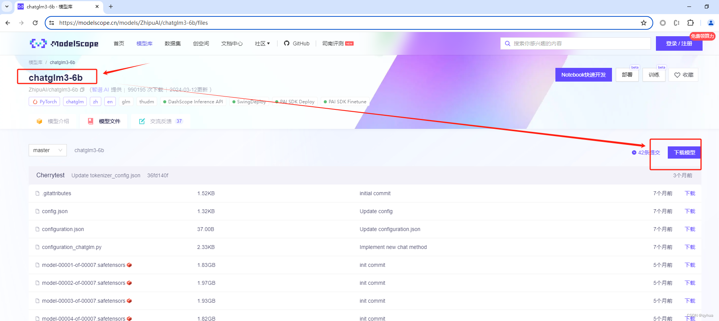Open 模型库 in the navigation
Image resolution: width=719 pixels, height=321 pixels.
pos(144,43)
